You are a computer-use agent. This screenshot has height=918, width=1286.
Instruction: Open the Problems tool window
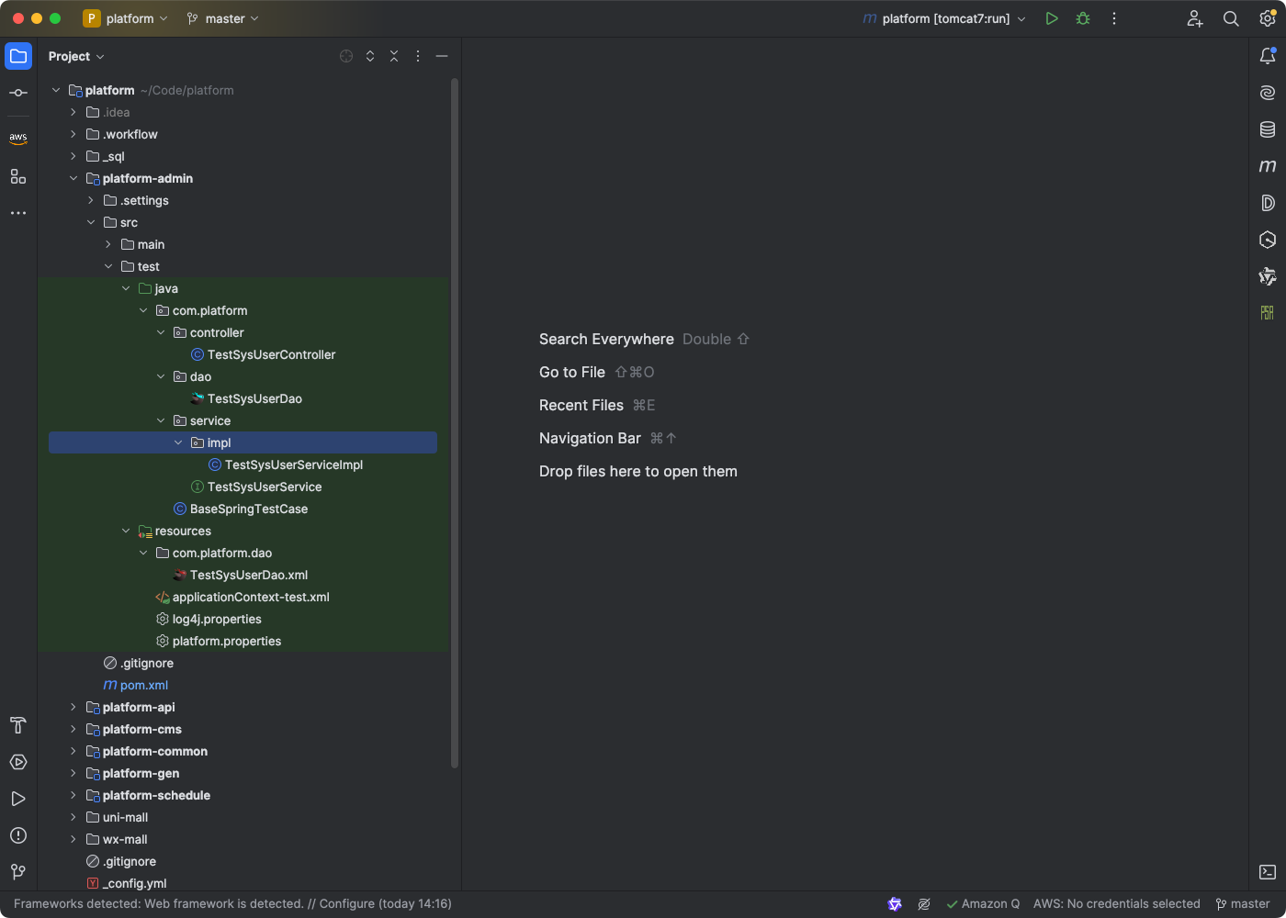click(18, 835)
